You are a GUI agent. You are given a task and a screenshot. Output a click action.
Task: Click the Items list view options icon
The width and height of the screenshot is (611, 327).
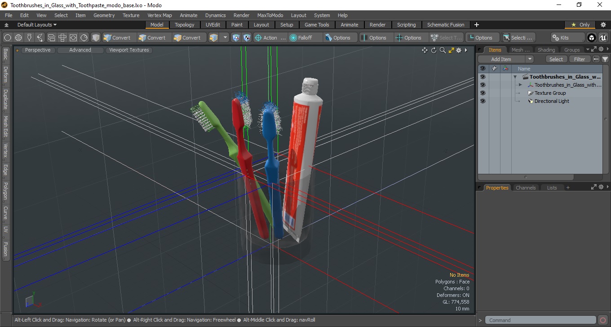pos(596,59)
